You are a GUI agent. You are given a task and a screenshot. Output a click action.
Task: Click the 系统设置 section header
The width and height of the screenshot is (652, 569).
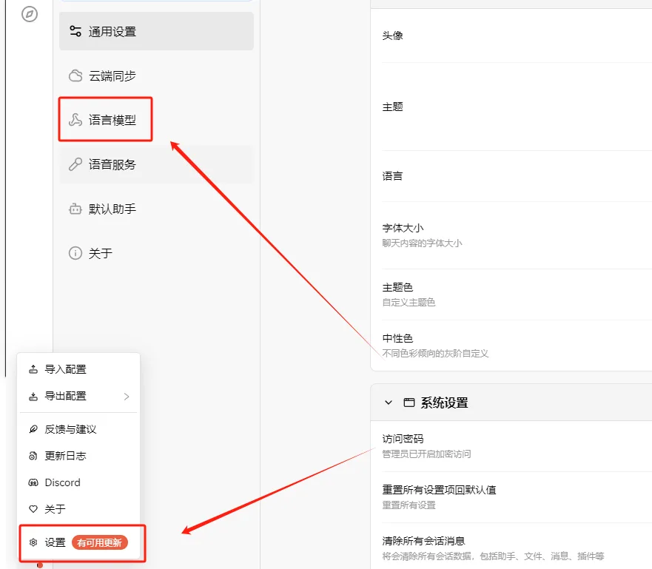511,403
